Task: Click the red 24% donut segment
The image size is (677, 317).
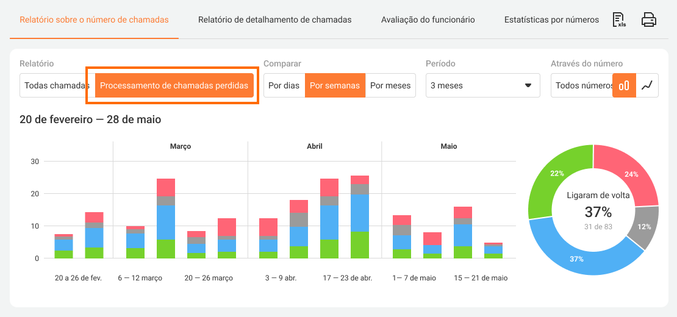Action: 631,174
